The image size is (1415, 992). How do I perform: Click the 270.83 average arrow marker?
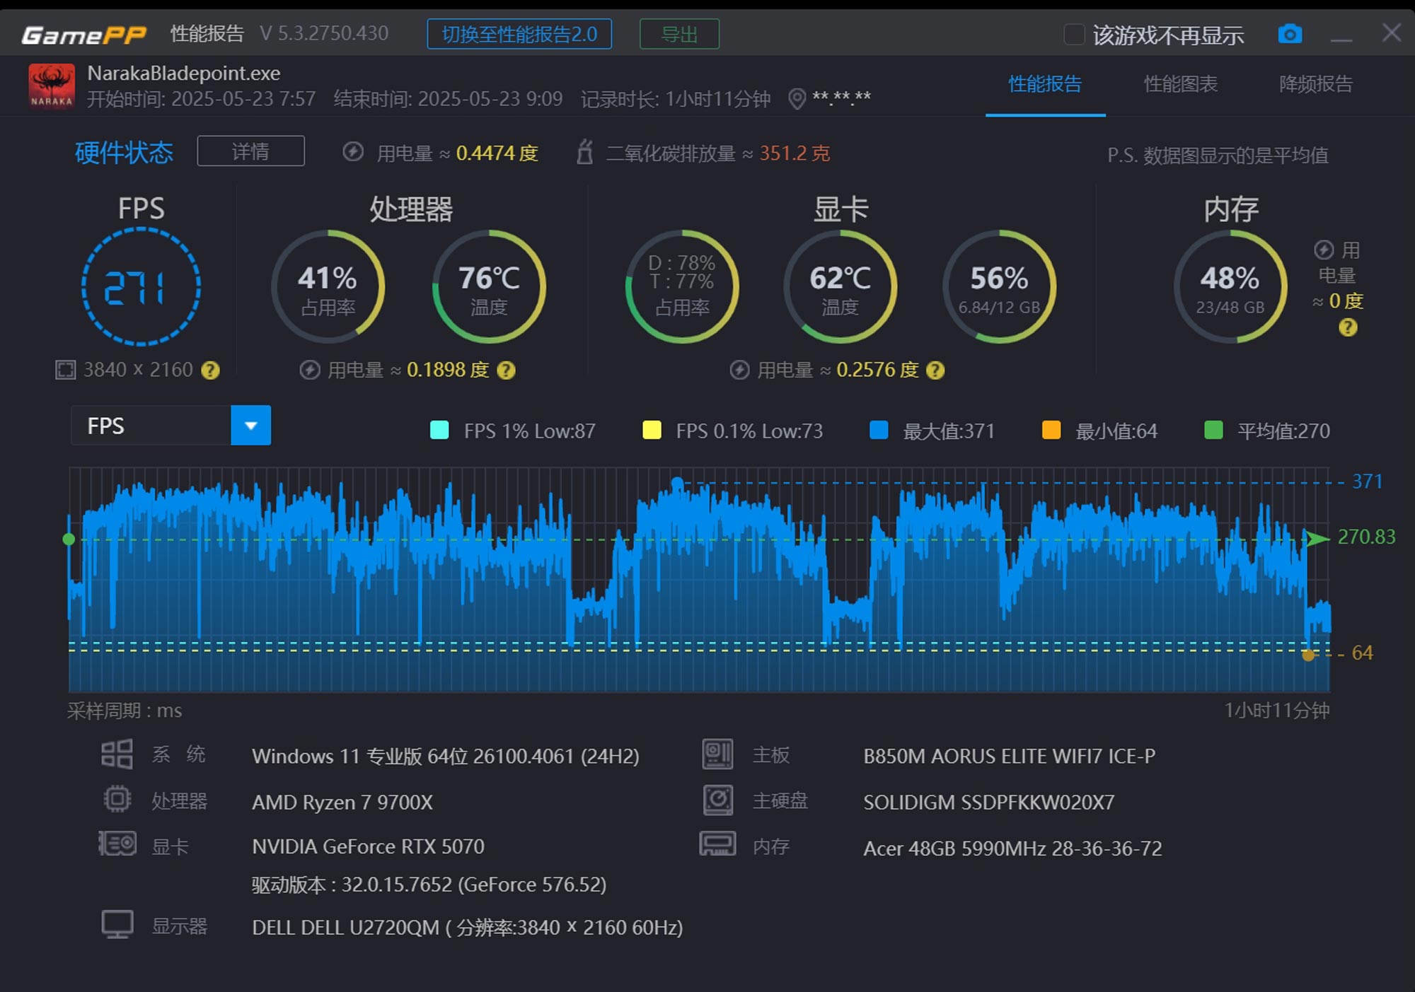(1317, 539)
